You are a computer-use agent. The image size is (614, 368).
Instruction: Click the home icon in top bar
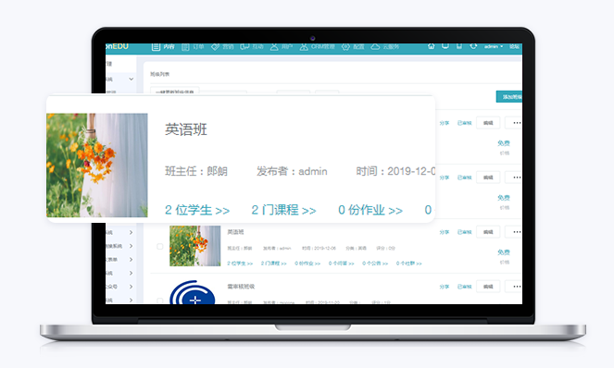432,46
